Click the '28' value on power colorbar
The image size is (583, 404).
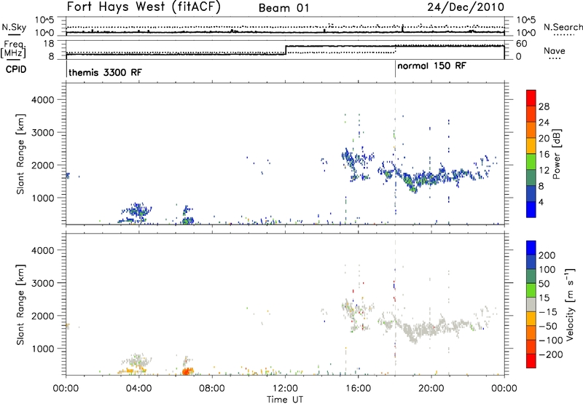(x=544, y=106)
